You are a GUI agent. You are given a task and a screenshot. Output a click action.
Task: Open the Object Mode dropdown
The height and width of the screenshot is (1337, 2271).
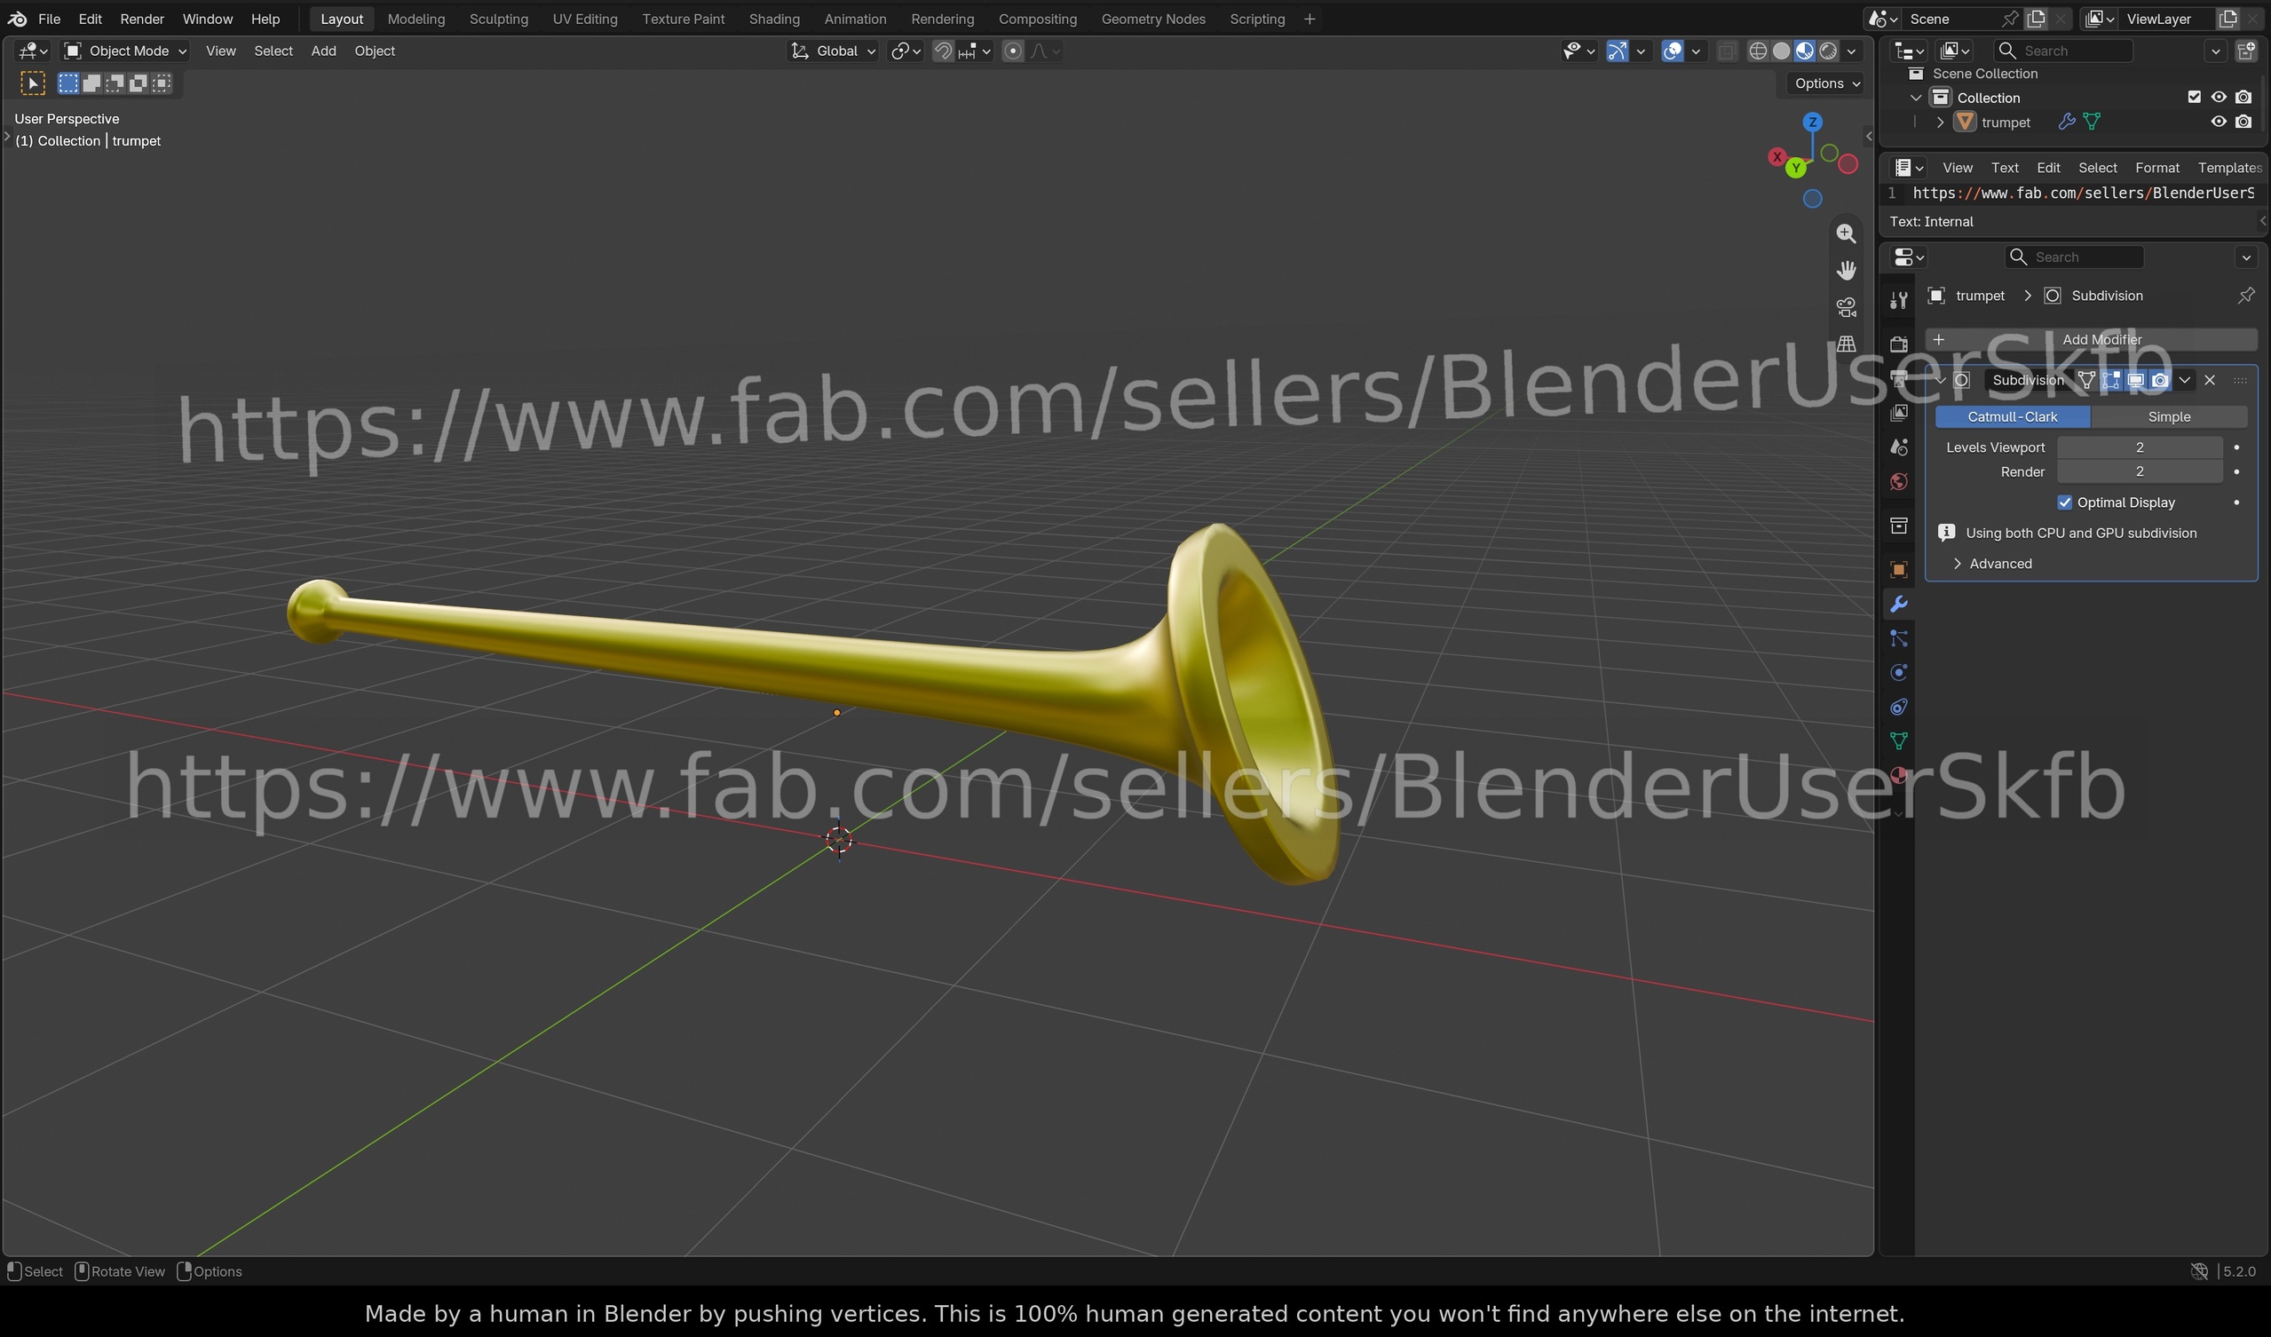coord(125,51)
